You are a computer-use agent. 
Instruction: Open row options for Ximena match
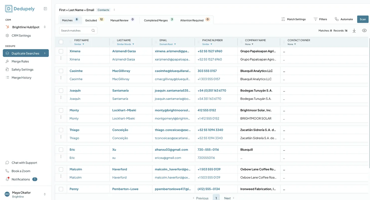click(x=61, y=58)
